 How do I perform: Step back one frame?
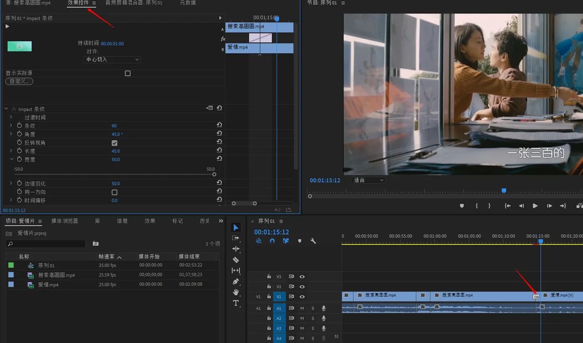click(x=521, y=205)
